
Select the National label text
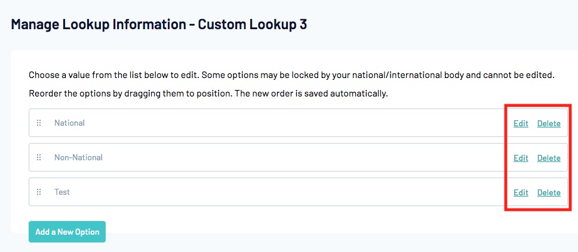(x=69, y=123)
